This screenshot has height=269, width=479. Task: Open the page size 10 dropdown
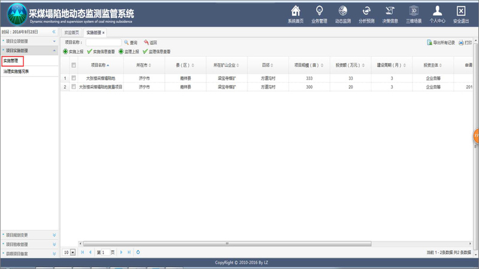72,252
